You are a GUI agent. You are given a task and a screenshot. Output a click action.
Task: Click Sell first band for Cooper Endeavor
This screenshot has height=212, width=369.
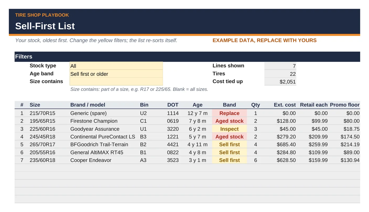coord(229,160)
